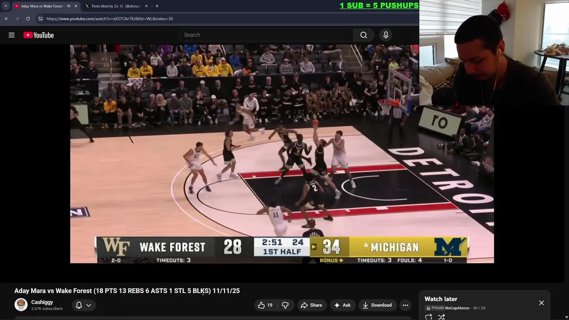Click the page scrollbar down arrow
This screenshot has height=320, width=569.
[566, 317]
